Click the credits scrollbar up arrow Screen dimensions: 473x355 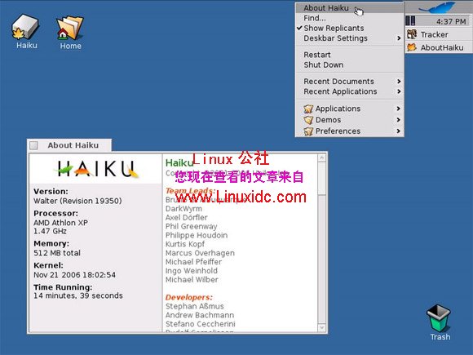pyautogui.click(x=322, y=158)
